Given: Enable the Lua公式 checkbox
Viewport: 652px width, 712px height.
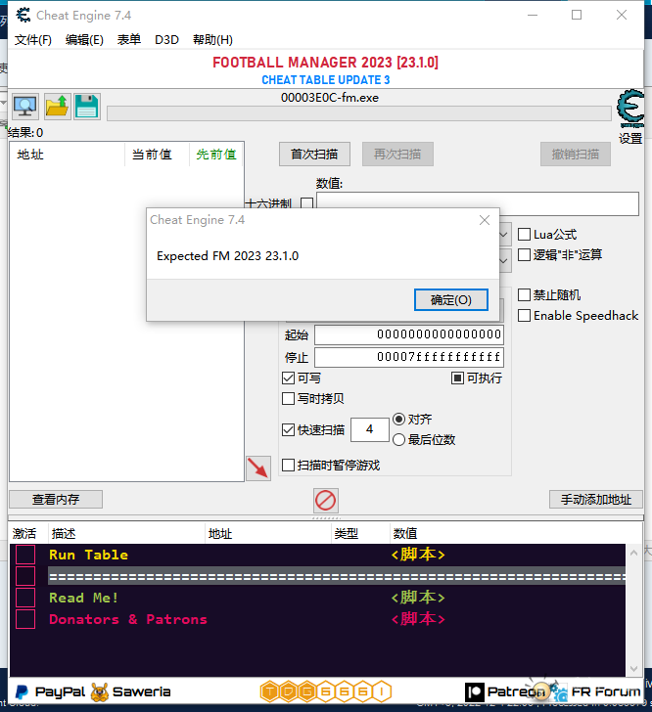Looking at the screenshot, I should point(524,235).
